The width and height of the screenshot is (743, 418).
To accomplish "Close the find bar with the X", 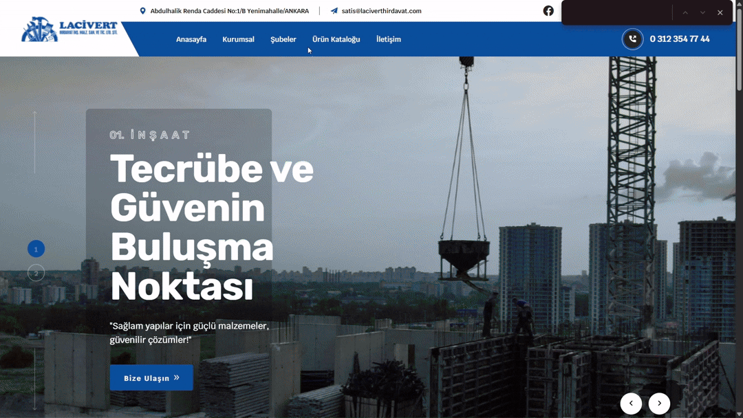I will tap(720, 12).
